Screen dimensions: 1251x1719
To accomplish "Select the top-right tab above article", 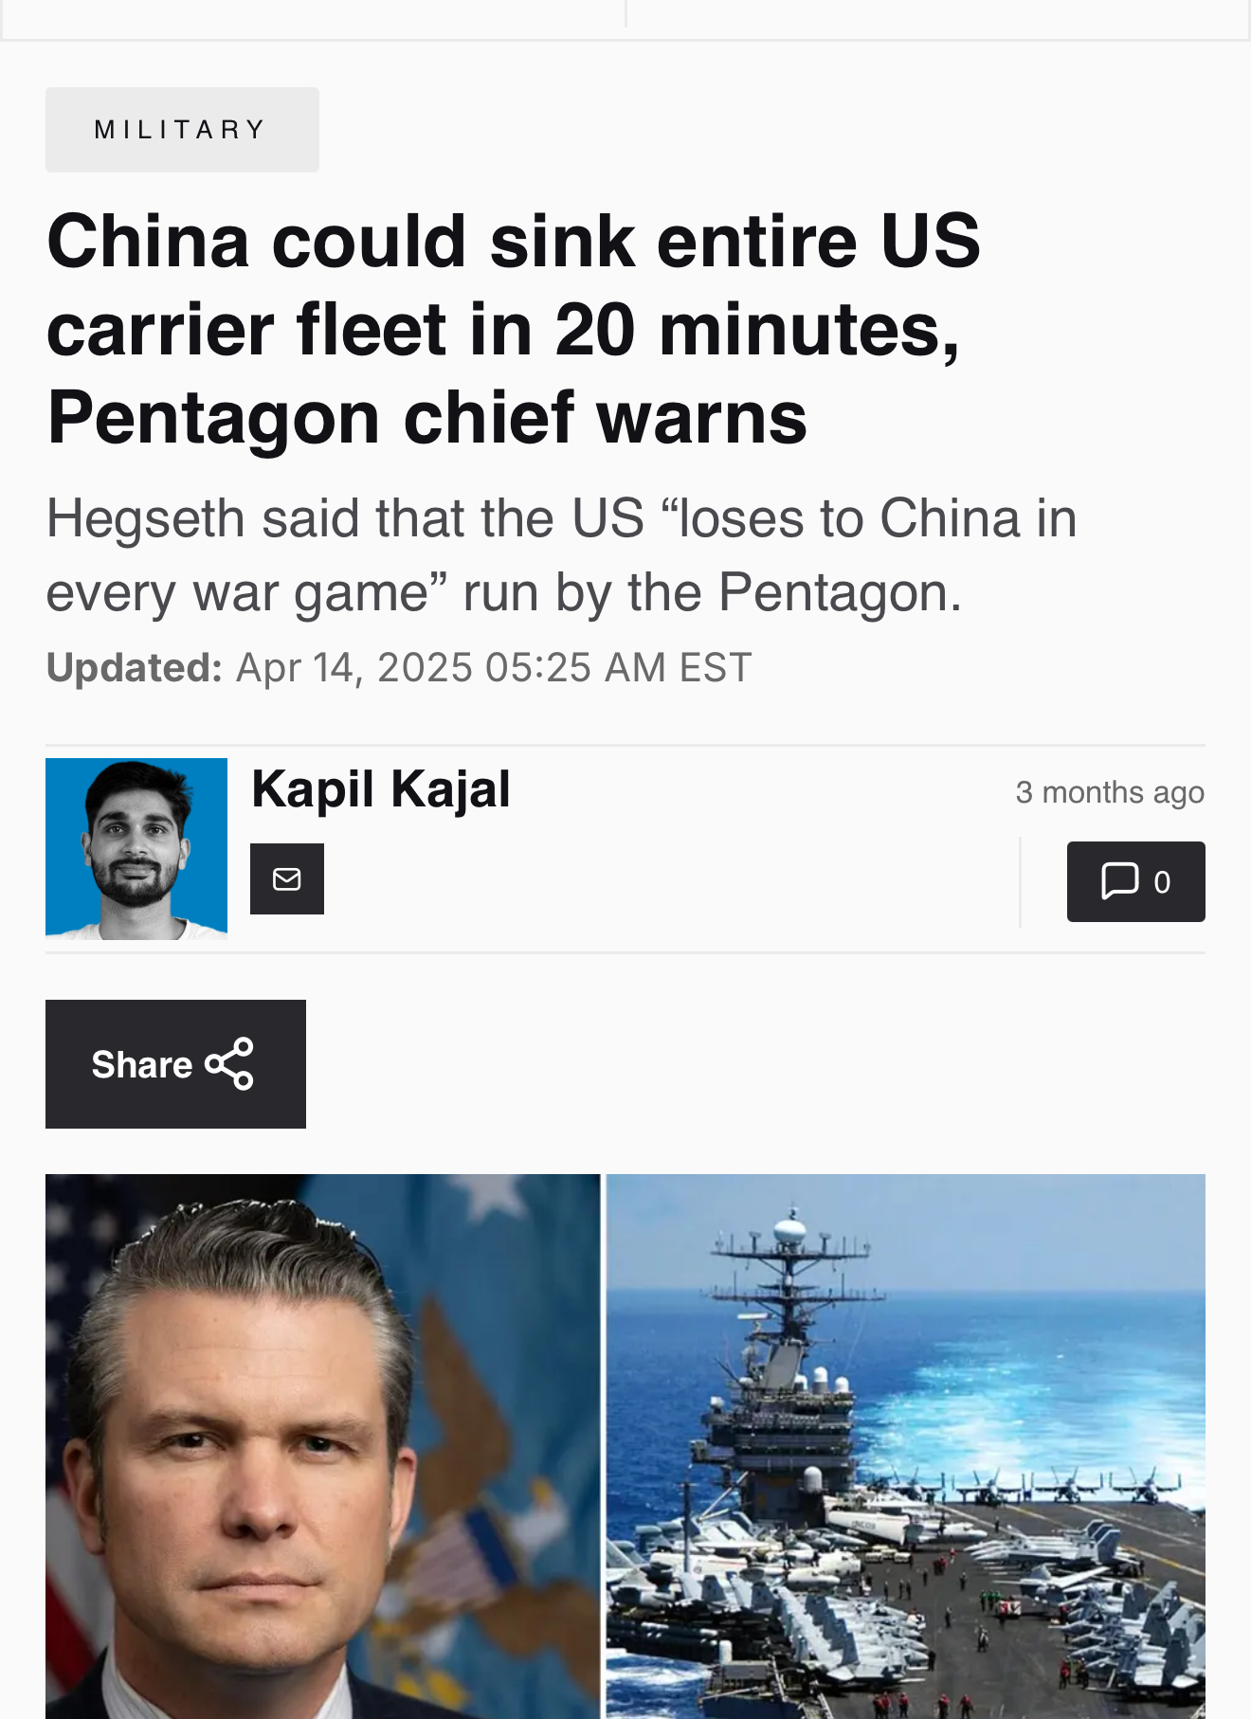I will tap(938, 19).
